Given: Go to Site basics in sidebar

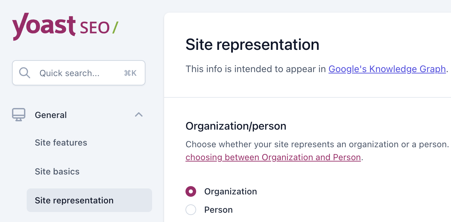Looking at the screenshot, I should [57, 171].
